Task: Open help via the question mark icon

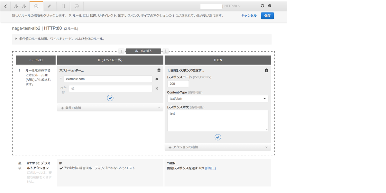Action: point(270,5)
